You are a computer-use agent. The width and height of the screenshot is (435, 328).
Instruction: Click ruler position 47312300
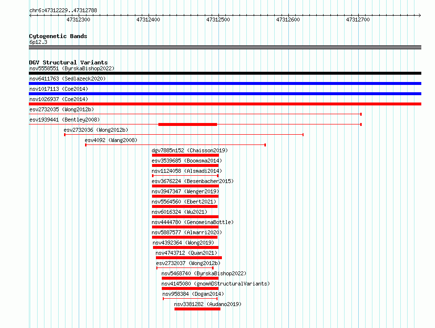(79, 20)
